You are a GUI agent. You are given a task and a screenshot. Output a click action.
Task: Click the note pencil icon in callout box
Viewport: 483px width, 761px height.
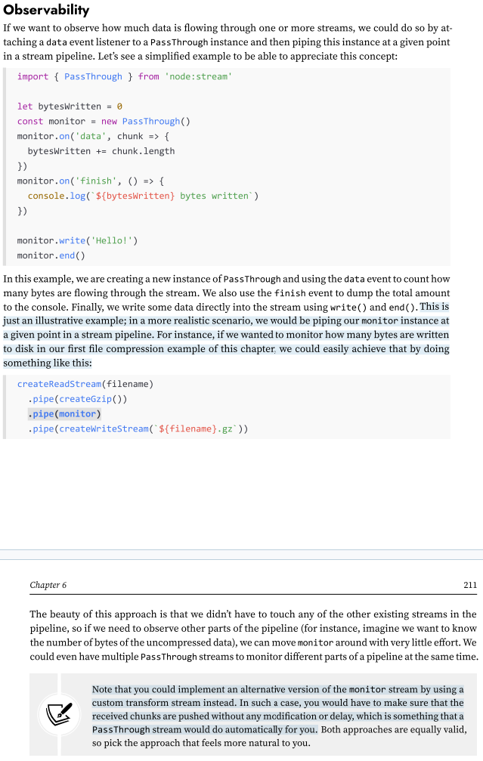coord(59,714)
